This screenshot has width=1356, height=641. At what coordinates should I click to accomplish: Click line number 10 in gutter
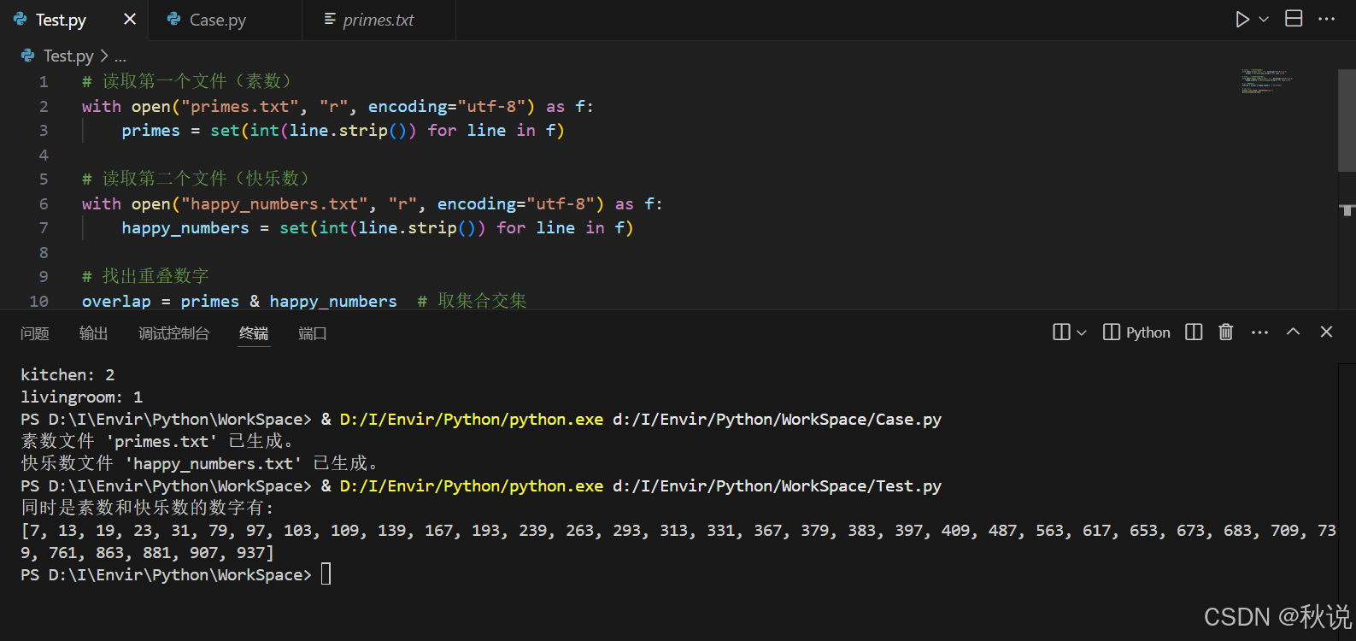39,302
